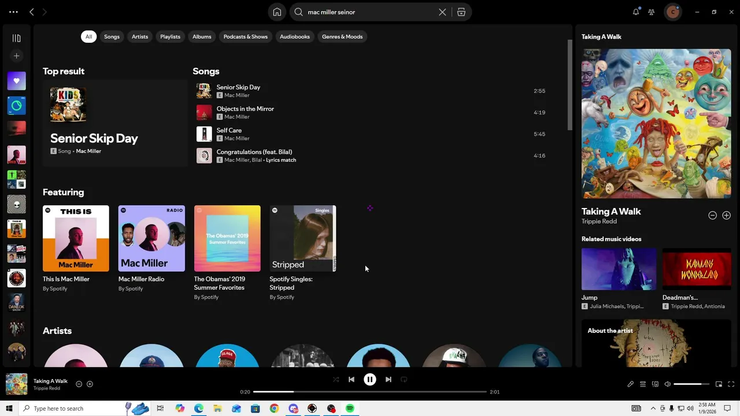Hide current track via now-playing bar minus
The height and width of the screenshot is (416, 740).
(79, 384)
